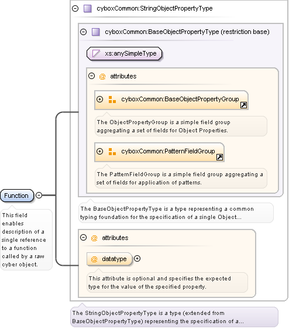Collapse the lower attributes section containing datatype
Screen dimensions: 289x329
pos(84,237)
